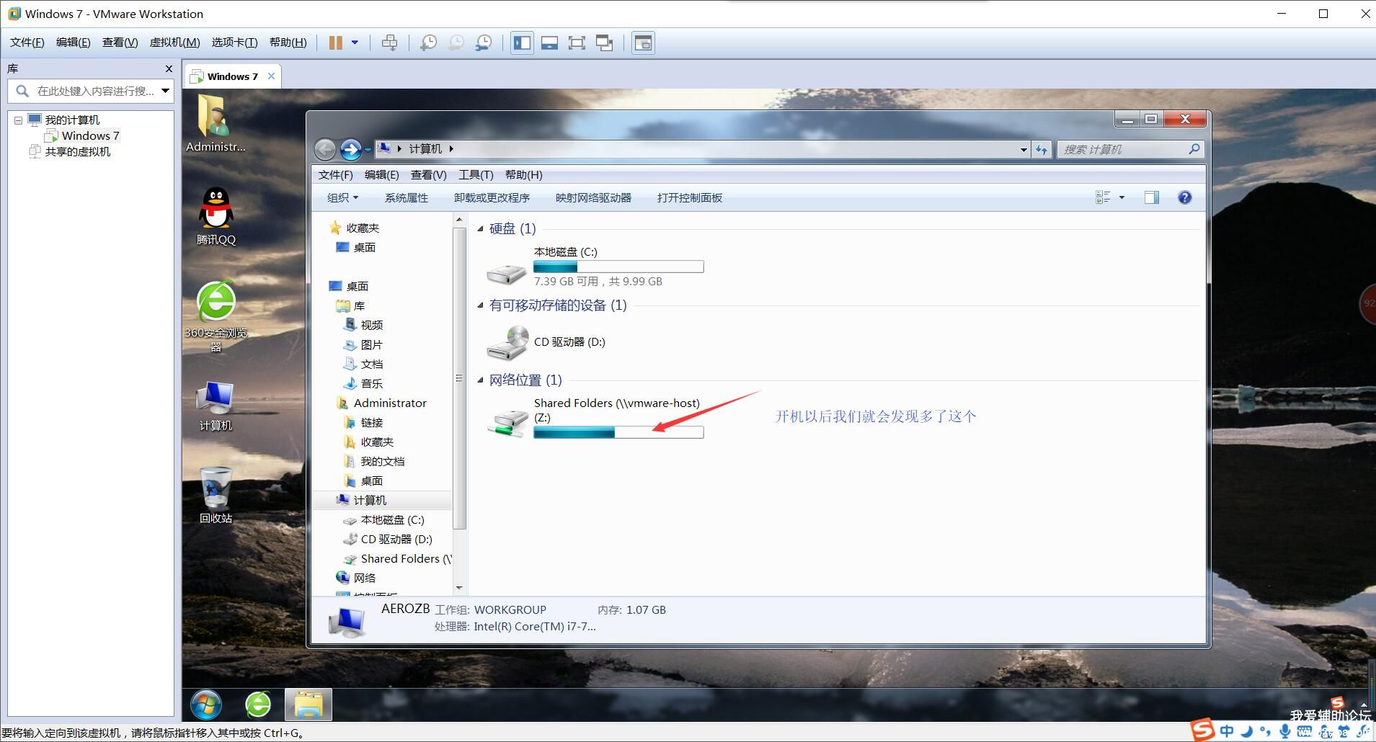
Task: Open the power options dropdown arrow
Action: click(355, 43)
